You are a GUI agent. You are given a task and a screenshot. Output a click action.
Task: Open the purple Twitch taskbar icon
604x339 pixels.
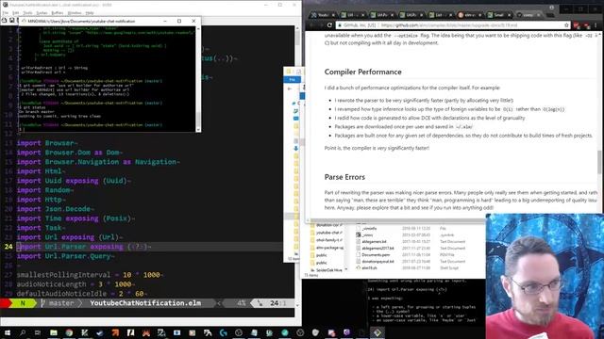[346, 332]
